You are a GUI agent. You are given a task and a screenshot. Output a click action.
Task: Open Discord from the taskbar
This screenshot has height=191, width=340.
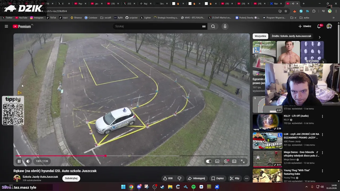click(x=139, y=187)
